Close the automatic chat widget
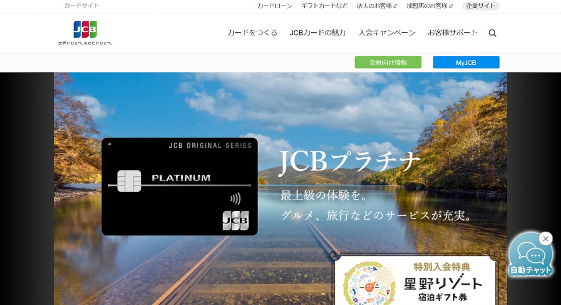561x305 pixels. point(546,239)
